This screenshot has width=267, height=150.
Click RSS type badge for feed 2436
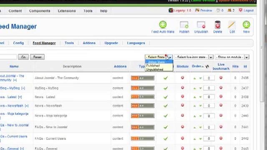point(143,78)
